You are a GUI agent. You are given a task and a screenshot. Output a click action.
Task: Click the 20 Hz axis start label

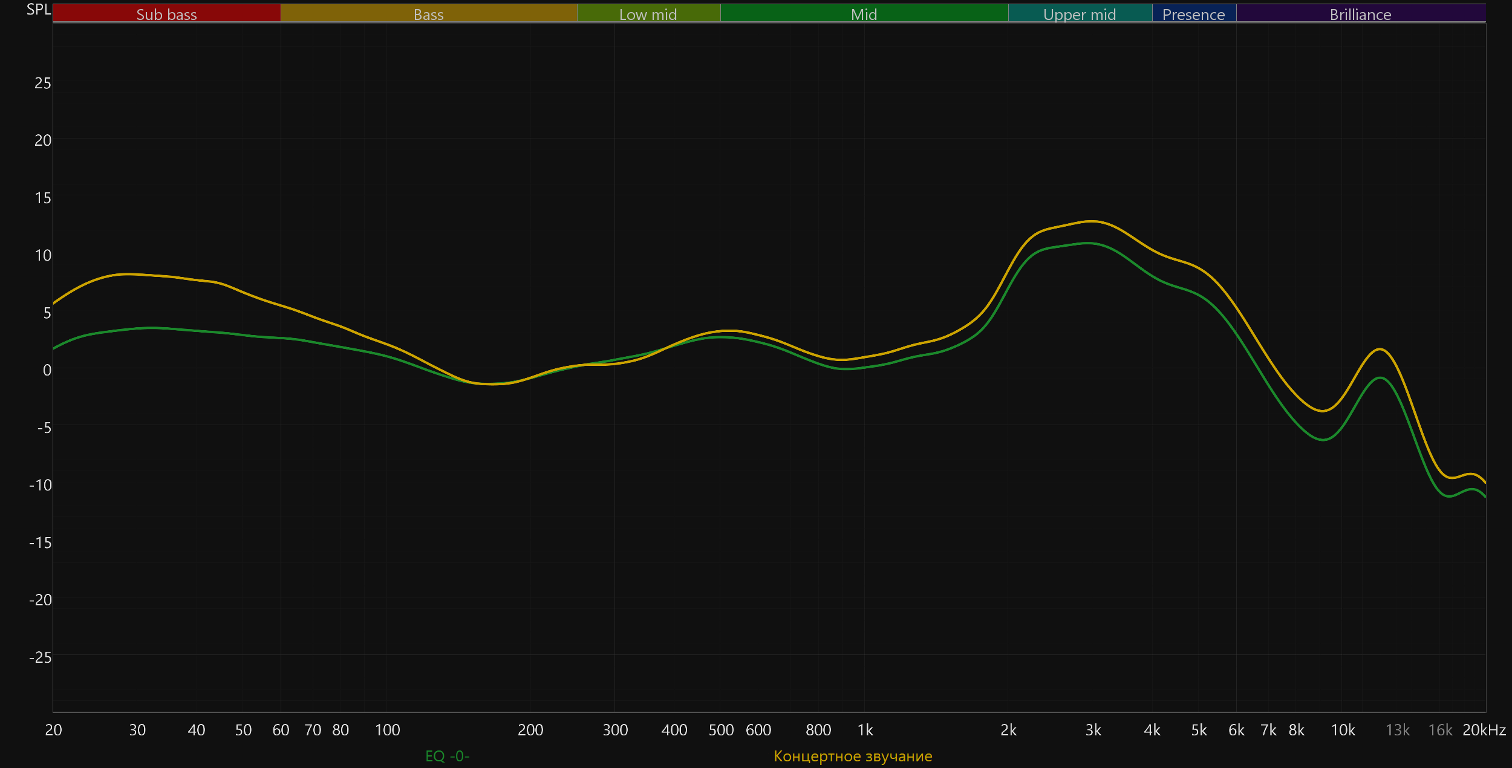53,730
